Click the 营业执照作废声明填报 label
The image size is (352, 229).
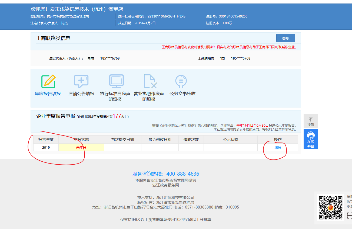(149, 96)
